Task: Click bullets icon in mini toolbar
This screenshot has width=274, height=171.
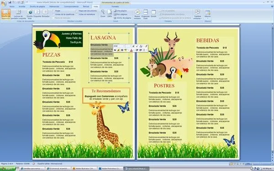Action: [144, 50]
